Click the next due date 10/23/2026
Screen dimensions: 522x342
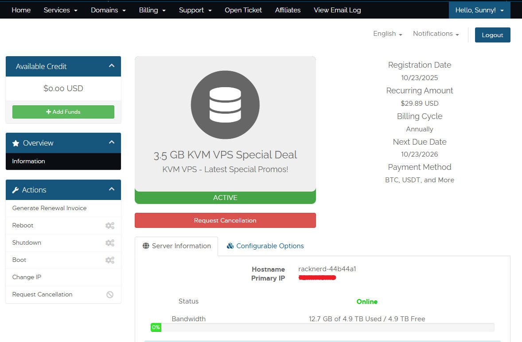(420, 154)
